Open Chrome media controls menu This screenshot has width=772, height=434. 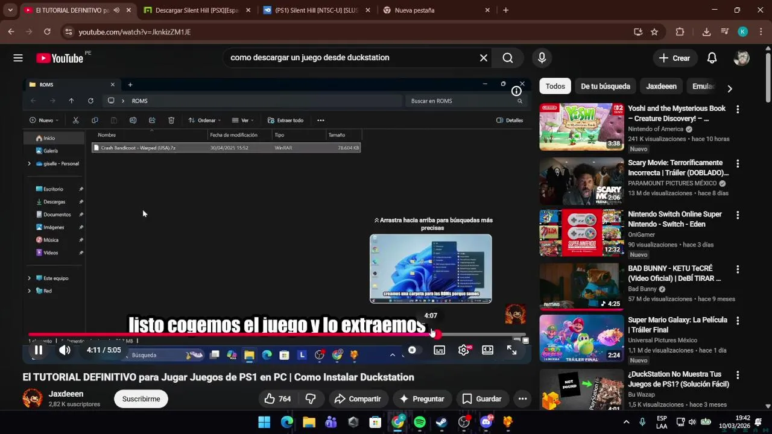point(725,32)
